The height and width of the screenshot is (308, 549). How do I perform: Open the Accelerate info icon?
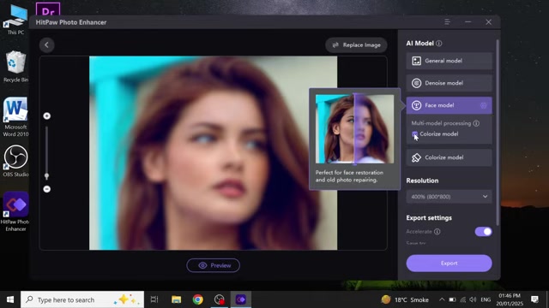click(437, 232)
